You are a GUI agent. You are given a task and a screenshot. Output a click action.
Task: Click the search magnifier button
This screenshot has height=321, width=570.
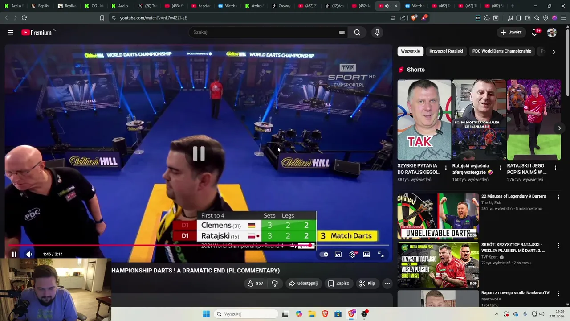tap(357, 32)
